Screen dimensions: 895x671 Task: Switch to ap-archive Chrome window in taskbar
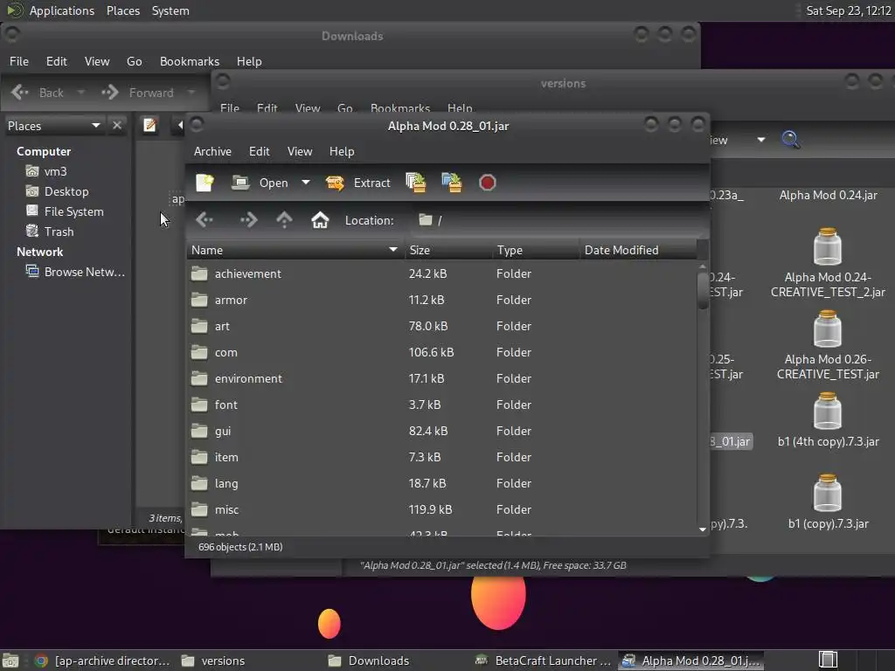click(103, 661)
